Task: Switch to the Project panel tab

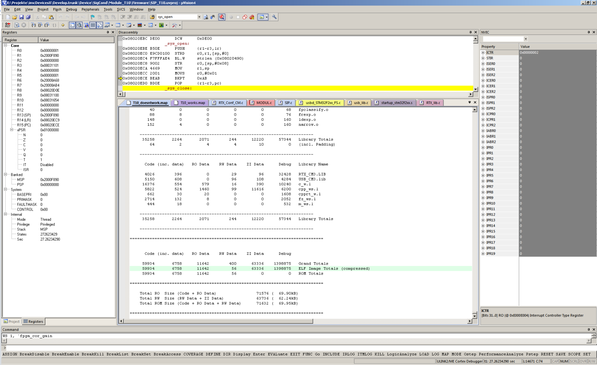Action: click(11, 321)
